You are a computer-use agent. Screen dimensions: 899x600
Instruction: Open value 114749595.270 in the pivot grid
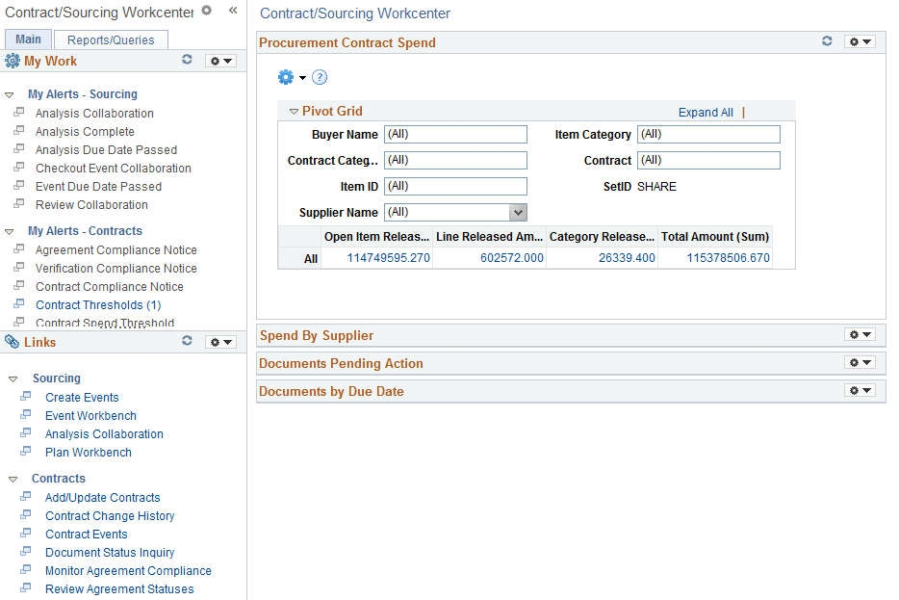point(388,258)
